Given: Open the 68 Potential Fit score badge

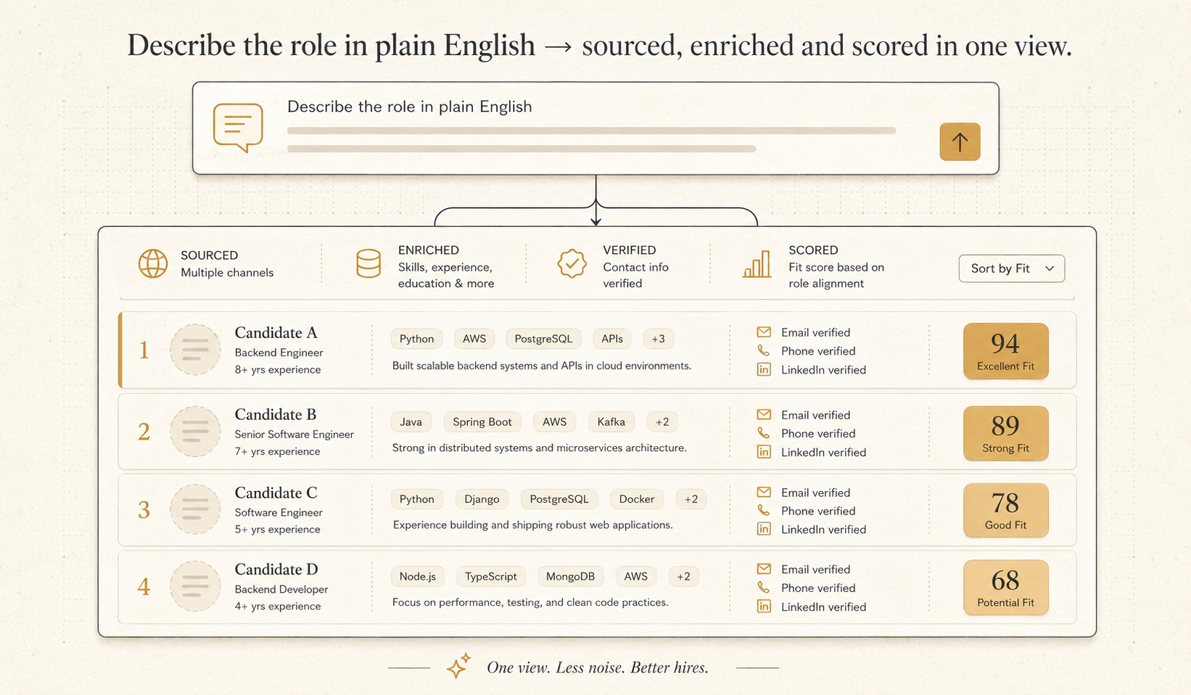Looking at the screenshot, I should 1005,588.
